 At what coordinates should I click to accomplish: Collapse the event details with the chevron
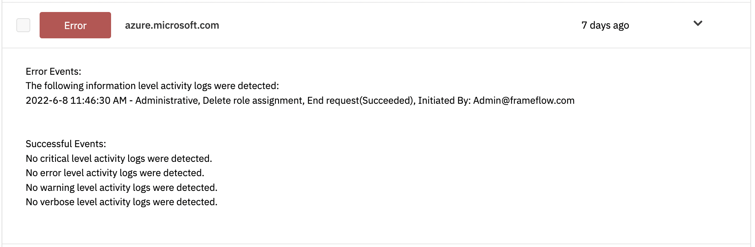click(698, 23)
